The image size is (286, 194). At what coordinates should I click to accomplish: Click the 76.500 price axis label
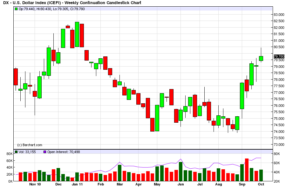279,99
